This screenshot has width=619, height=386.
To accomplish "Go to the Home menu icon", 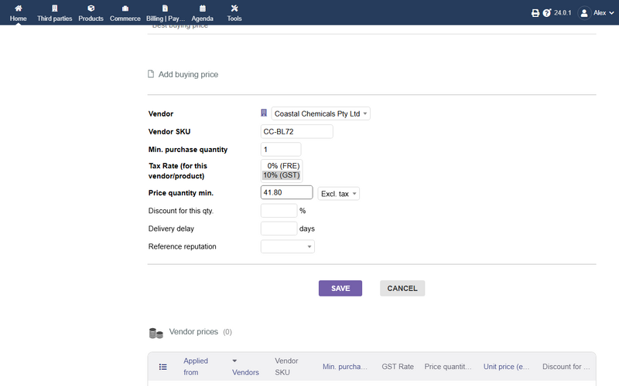I will coord(18,8).
